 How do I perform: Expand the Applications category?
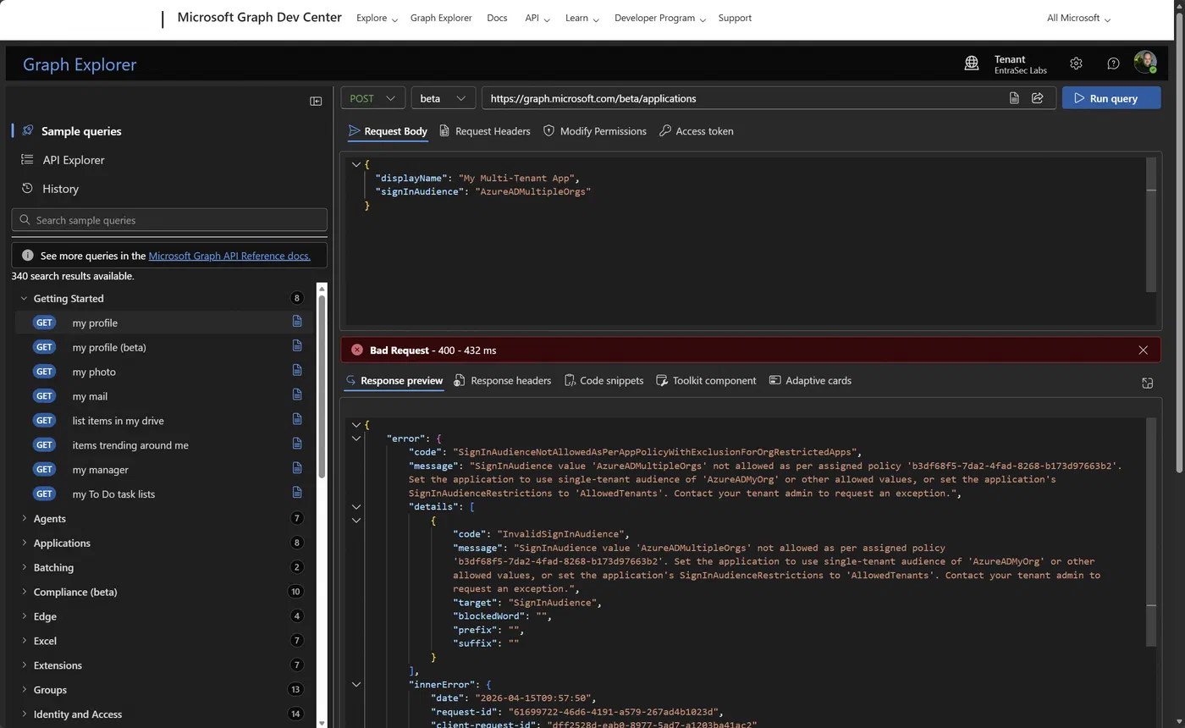(x=24, y=543)
